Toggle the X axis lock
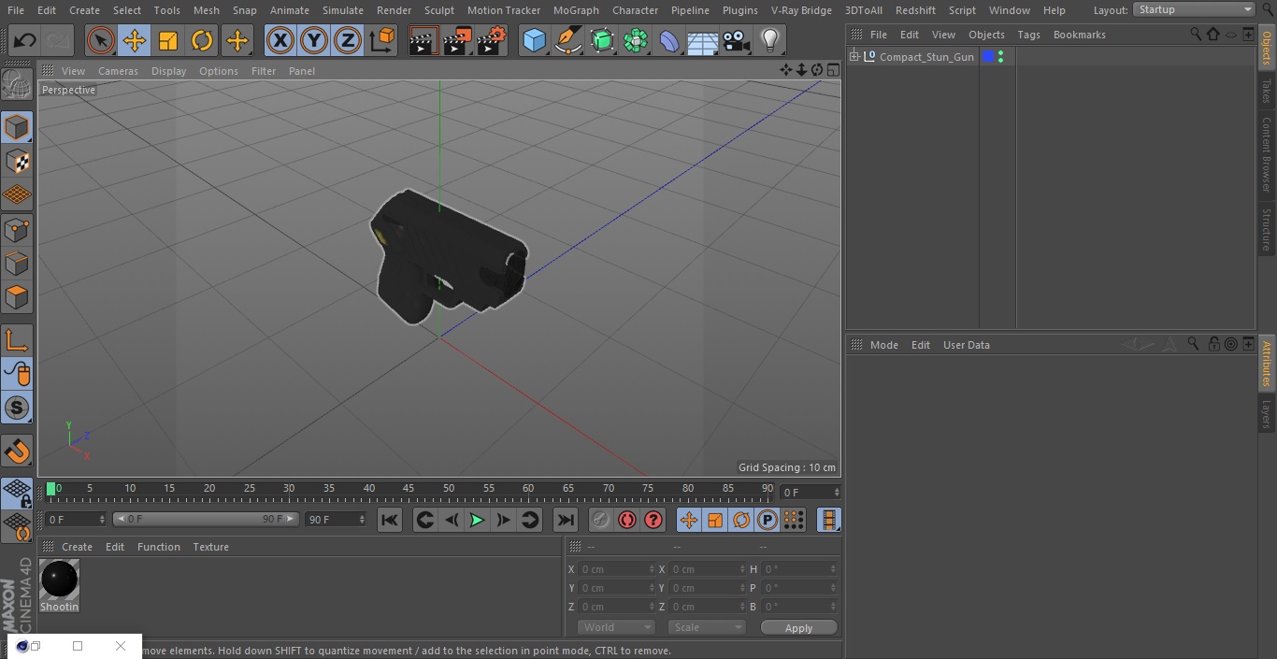Image resolution: width=1277 pixels, height=659 pixels. [x=280, y=41]
